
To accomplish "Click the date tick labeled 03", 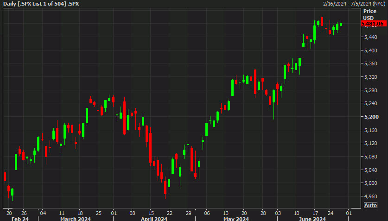I will (278, 213).
